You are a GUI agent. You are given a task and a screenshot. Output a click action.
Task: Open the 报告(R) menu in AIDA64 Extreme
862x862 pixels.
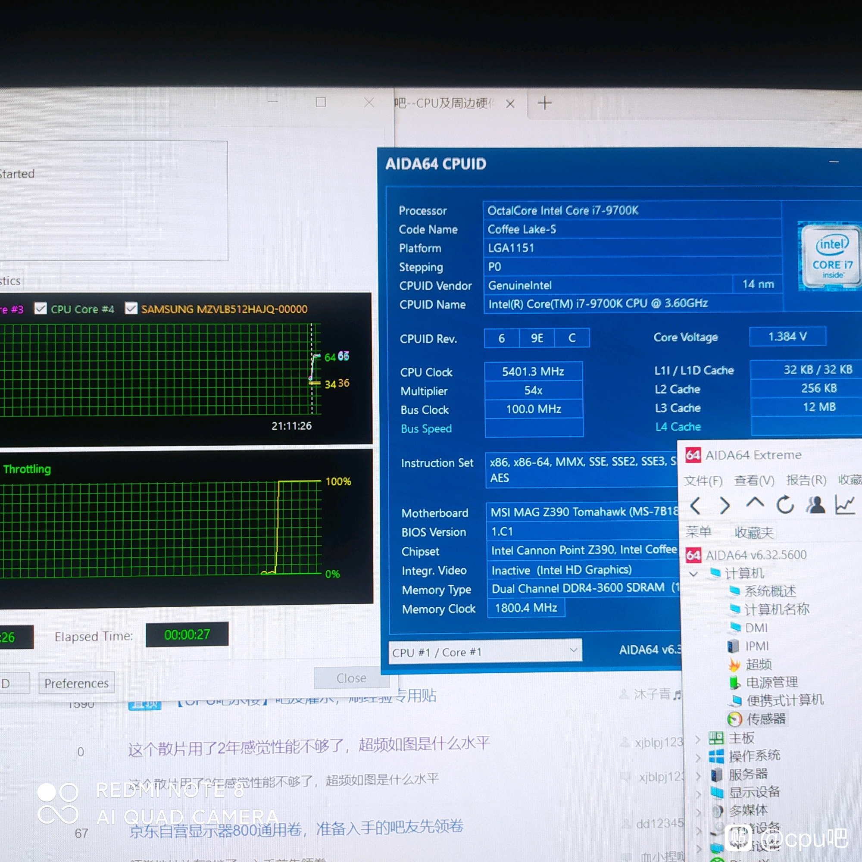(806, 480)
